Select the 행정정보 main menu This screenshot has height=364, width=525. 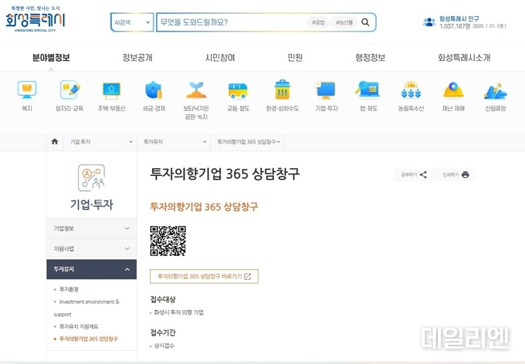pyautogui.click(x=370, y=58)
